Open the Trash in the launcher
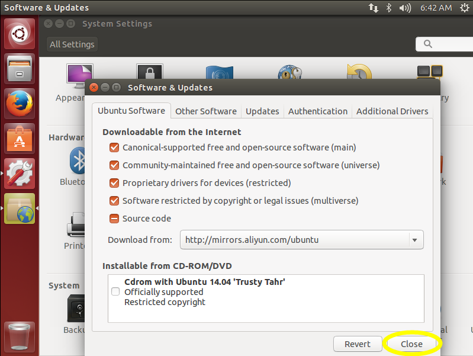This screenshot has width=473, height=356. [20, 337]
